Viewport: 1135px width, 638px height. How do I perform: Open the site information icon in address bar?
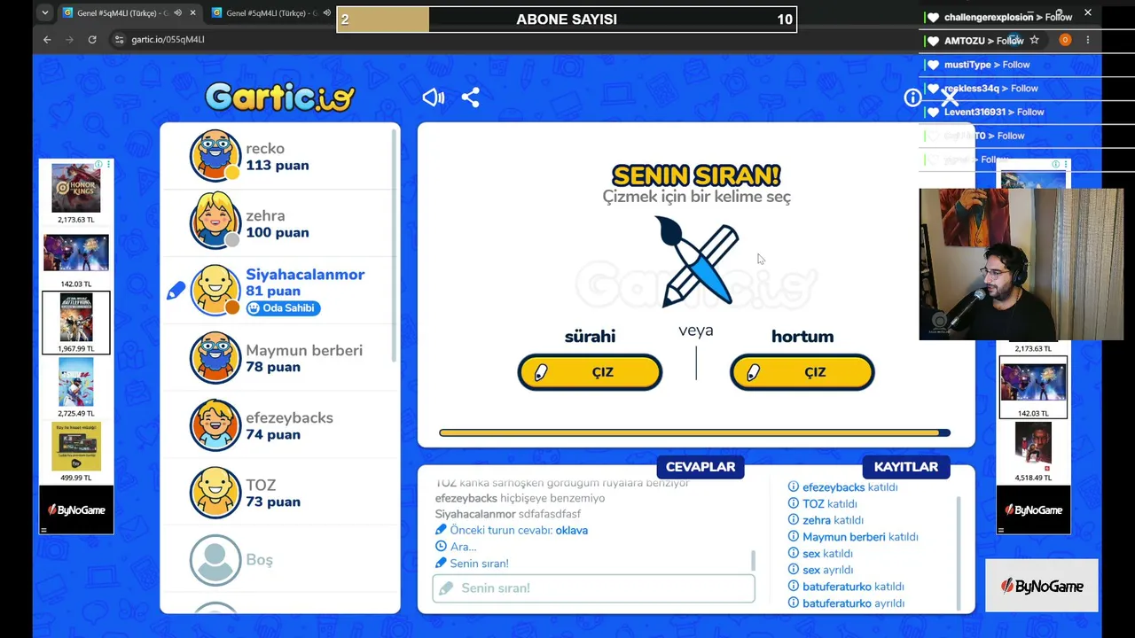click(119, 39)
